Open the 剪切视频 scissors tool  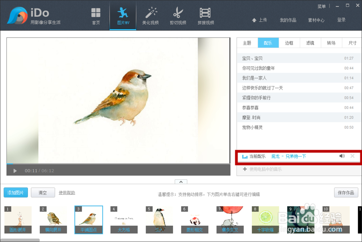(178, 16)
